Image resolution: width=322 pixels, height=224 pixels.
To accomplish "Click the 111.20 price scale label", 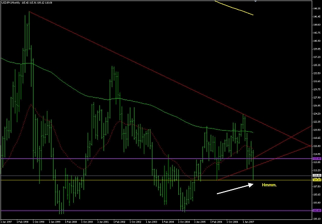I will 317,170.
